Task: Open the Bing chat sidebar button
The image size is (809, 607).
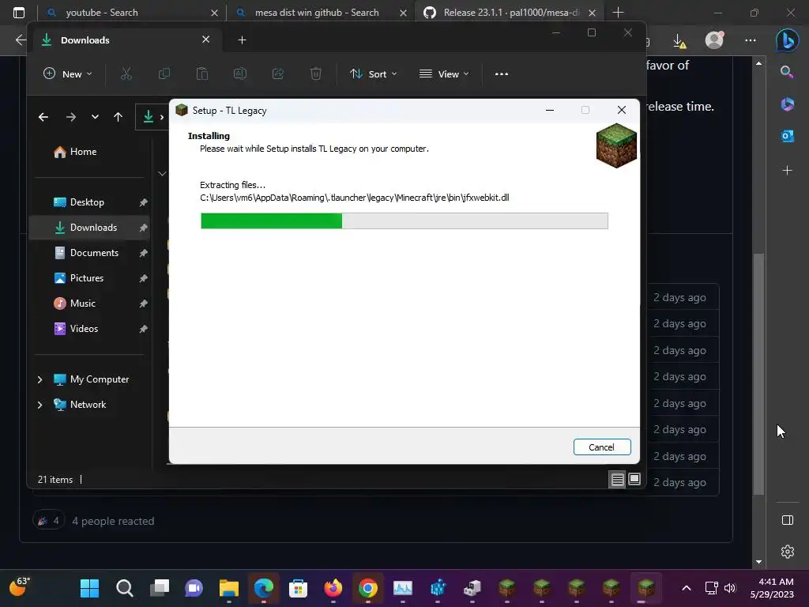Action: pos(788,40)
